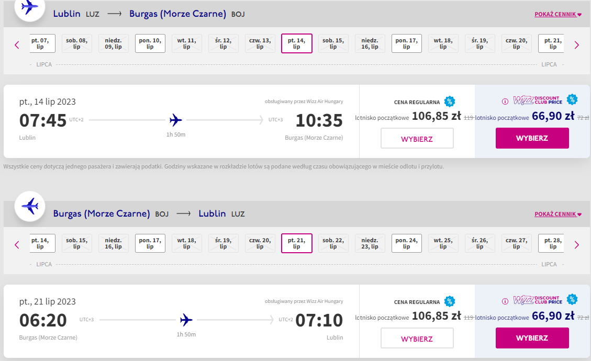Click discount percent badge by return Cena Regularna
Viewport: 591px width, 361px height.
[449, 301]
